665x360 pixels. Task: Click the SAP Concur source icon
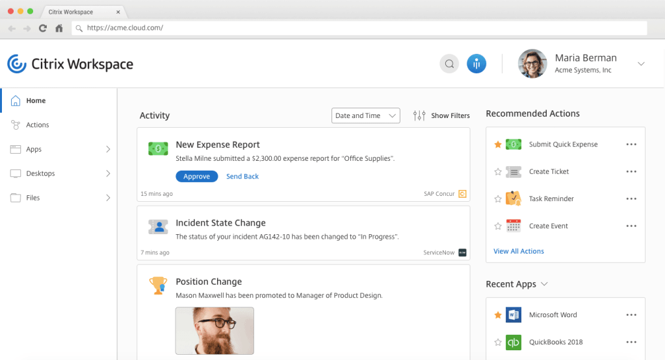pyautogui.click(x=463, y=194)
